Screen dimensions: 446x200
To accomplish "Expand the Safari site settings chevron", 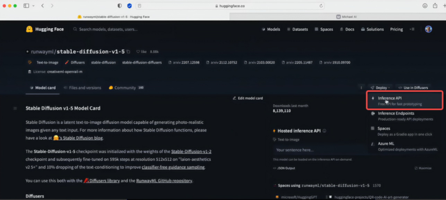I will tap(33, 6).
